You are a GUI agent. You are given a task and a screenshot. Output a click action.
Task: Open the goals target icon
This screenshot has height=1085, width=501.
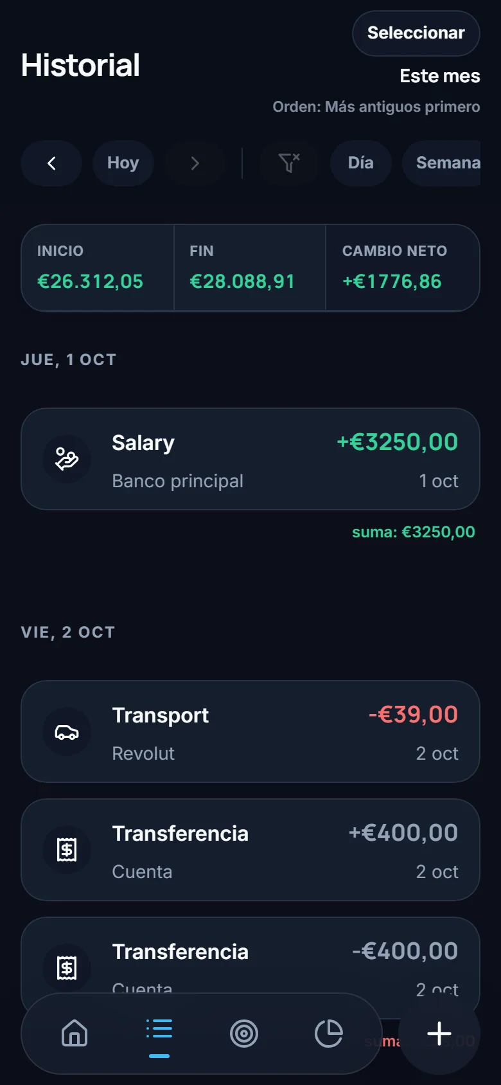[244, 1034]
